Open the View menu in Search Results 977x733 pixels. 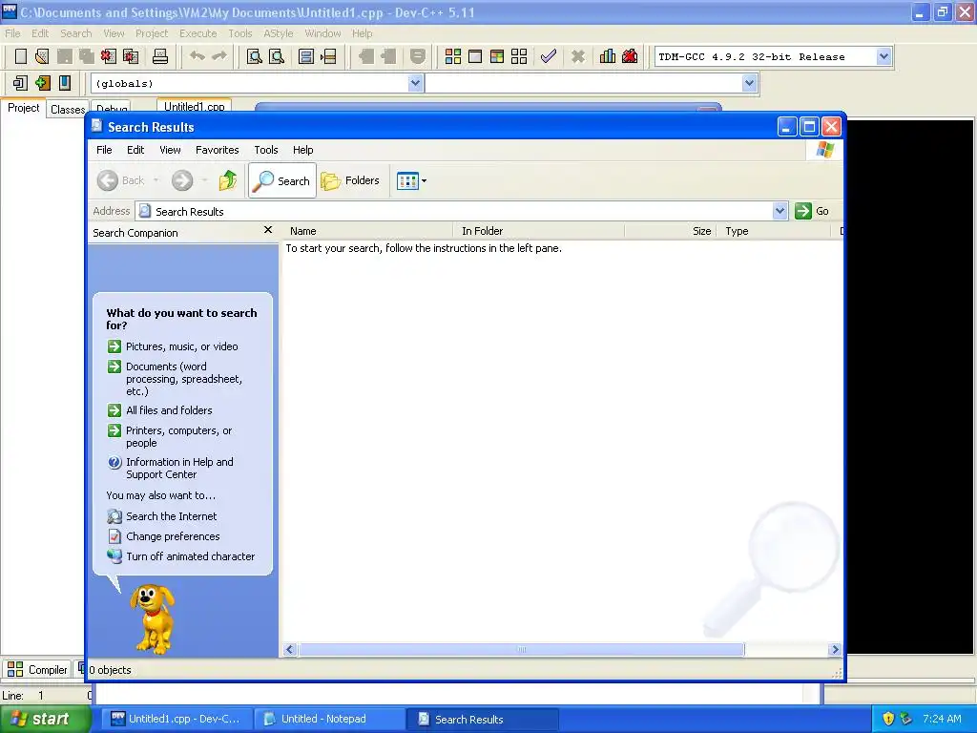click(170, 150)
